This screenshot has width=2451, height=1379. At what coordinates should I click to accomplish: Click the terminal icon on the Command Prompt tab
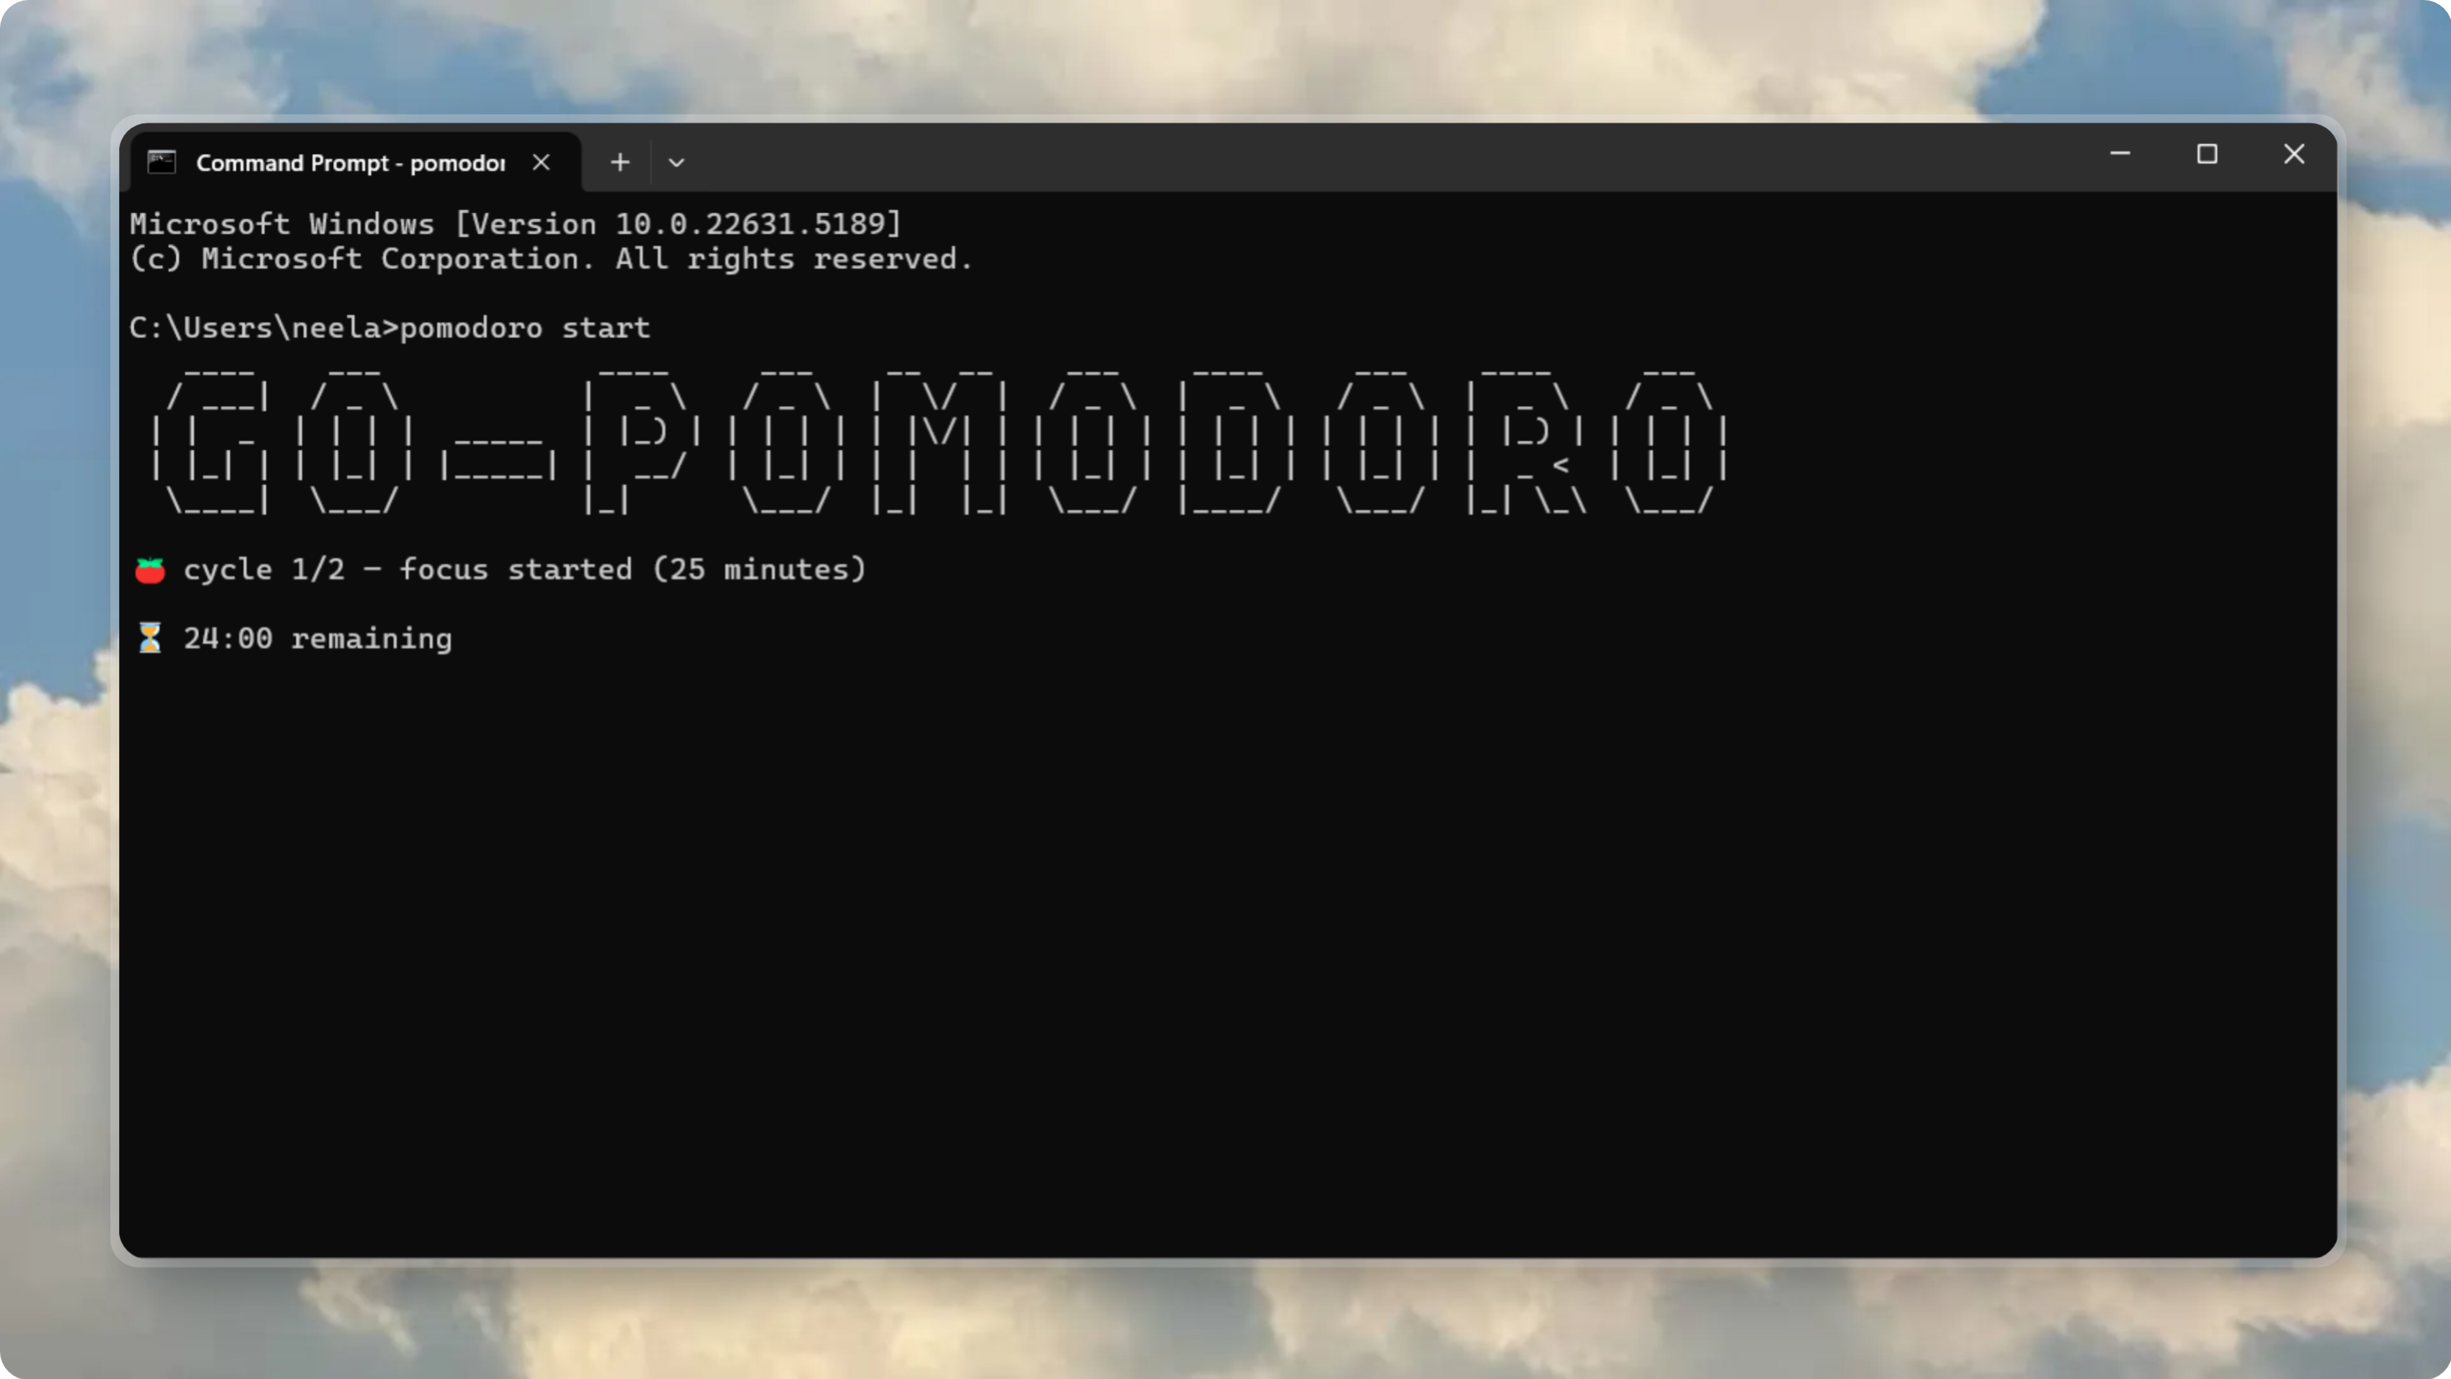pyautogui.click(x=162, y=162)
